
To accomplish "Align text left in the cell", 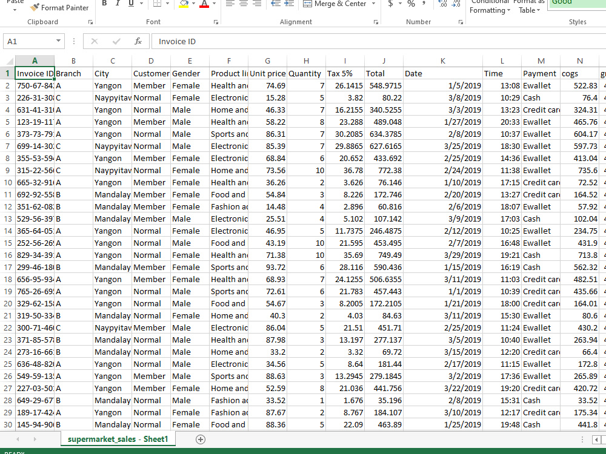I will [x=230, y=4].
